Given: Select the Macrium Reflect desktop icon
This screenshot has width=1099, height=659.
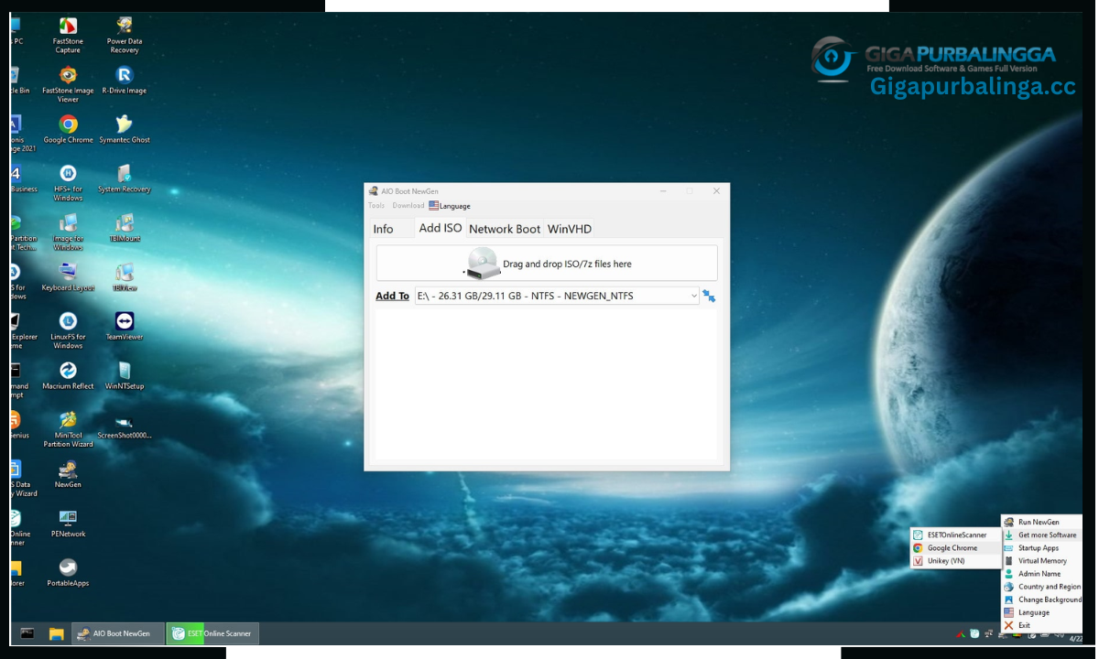Looking at the screenshot, I should pos(68,376).
